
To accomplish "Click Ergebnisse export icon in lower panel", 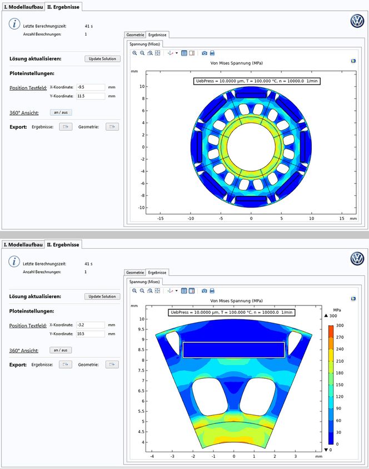I will point(66,364).
